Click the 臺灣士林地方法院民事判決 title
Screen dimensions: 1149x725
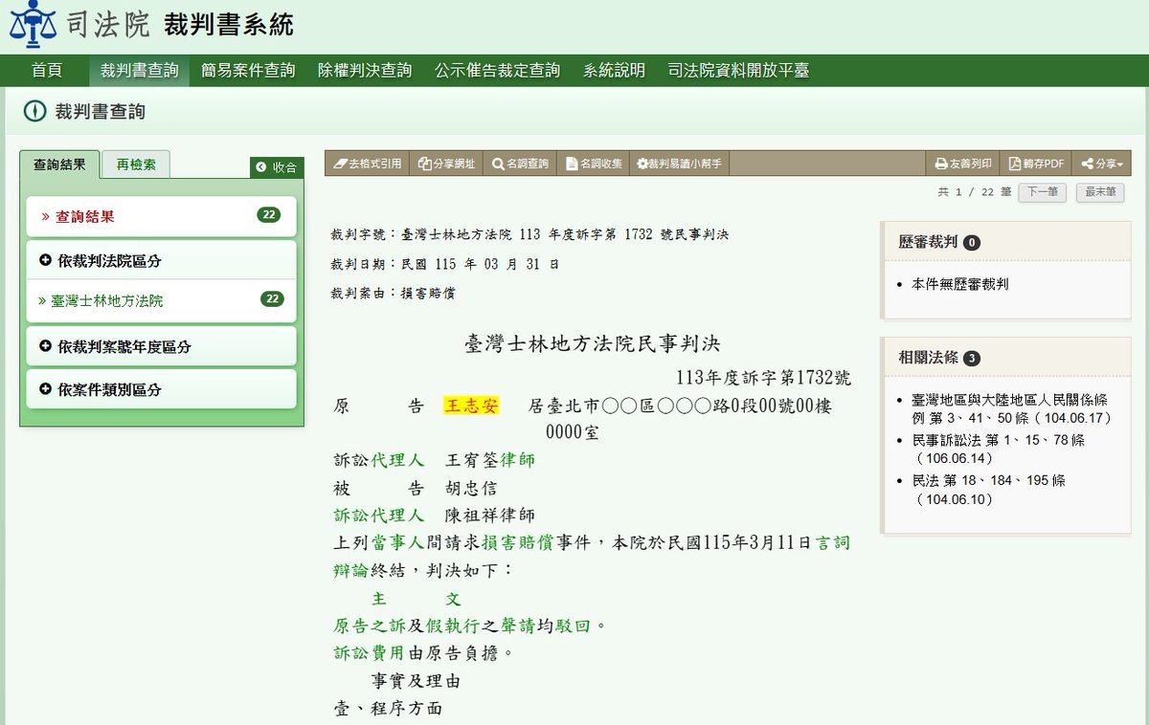(x=593, y=343)
